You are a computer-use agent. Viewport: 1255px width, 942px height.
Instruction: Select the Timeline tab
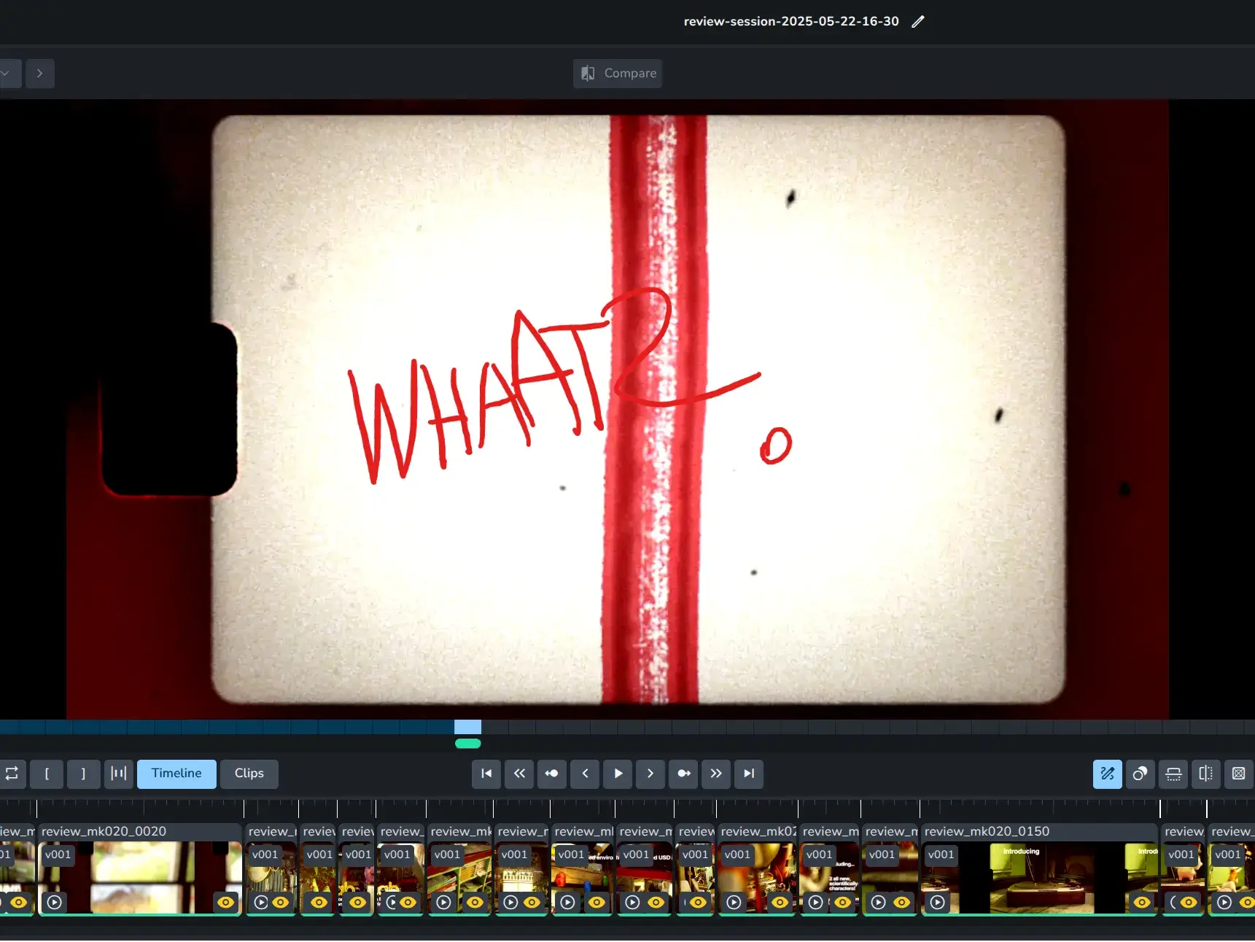[x=176, y=774]
